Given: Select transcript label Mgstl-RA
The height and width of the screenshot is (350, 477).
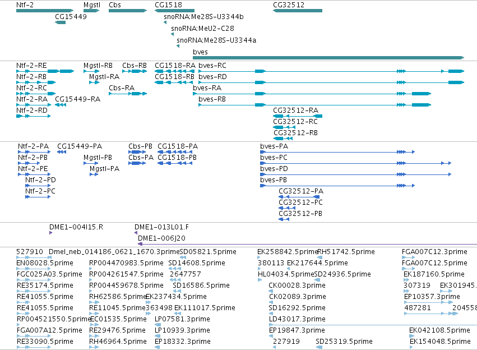Looking at the screenshot, I should [104, 77].
